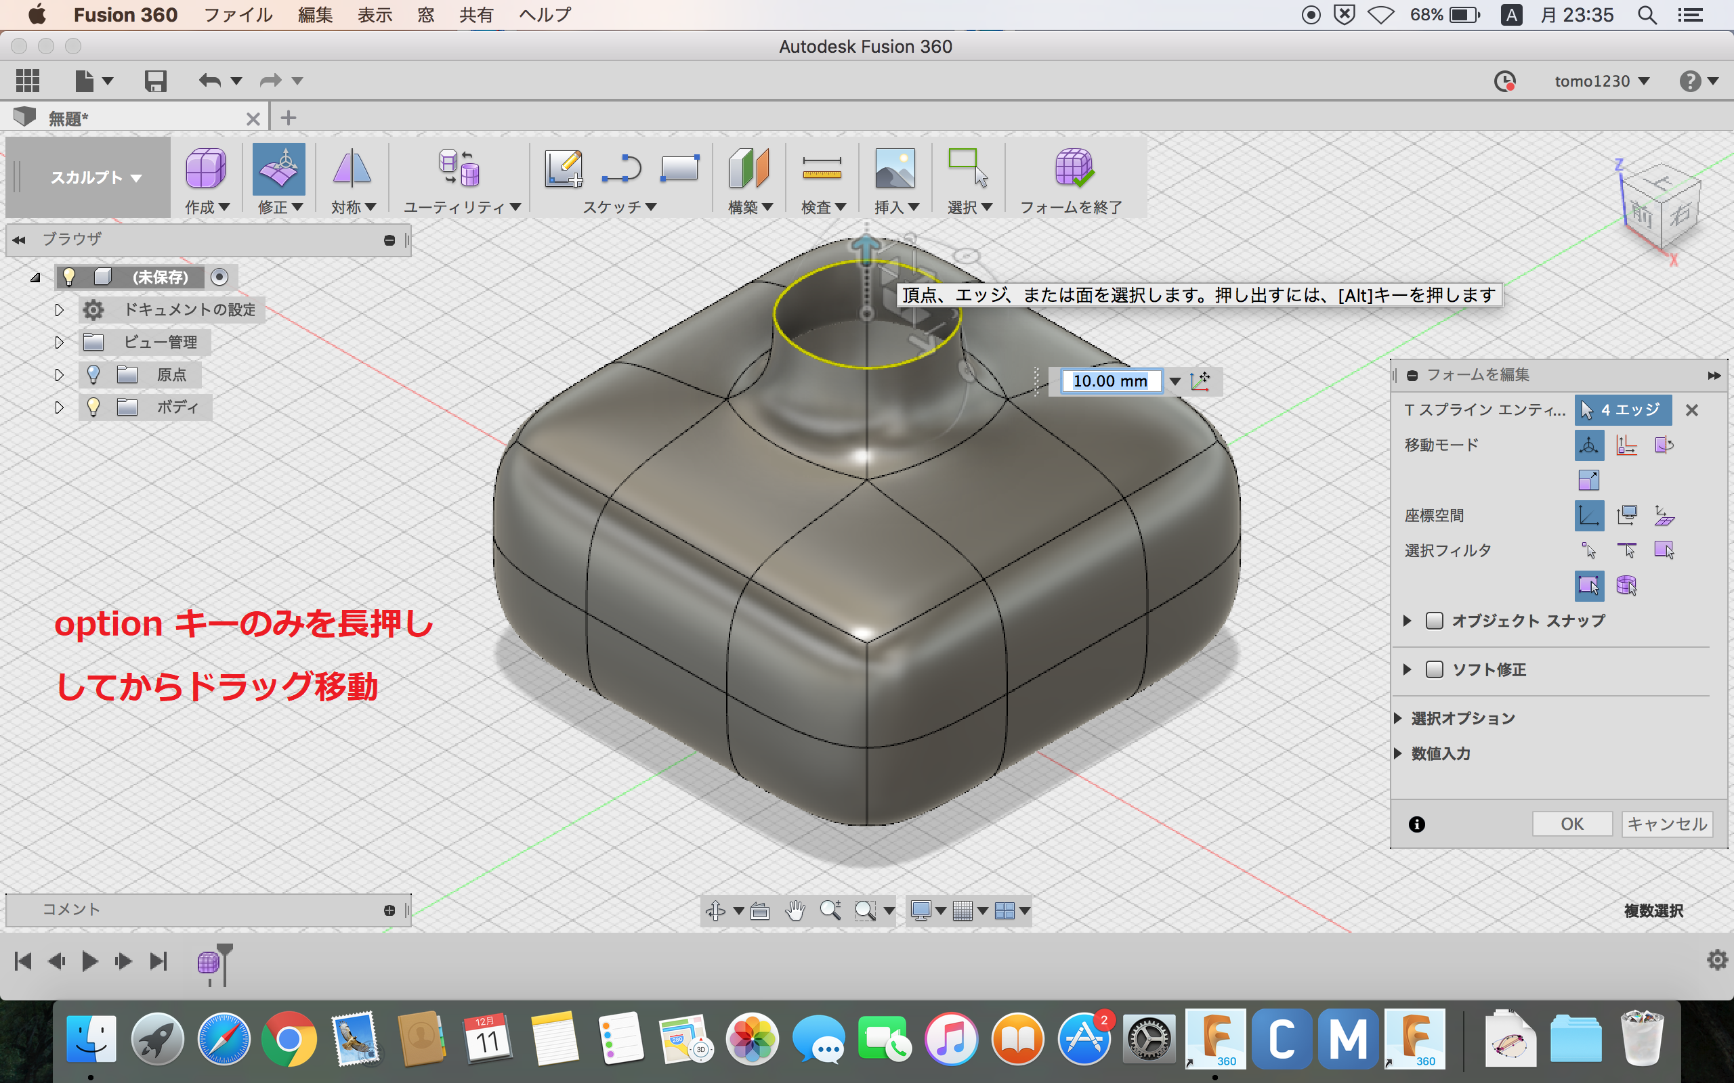Toggle visibility bulb of ボディ folder

93,407
